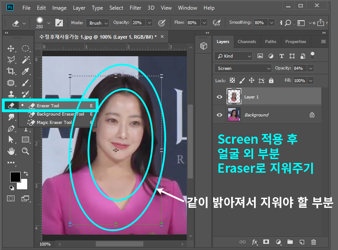Create new adjustment layer button
338x250 pixels.
coord(278,242)
